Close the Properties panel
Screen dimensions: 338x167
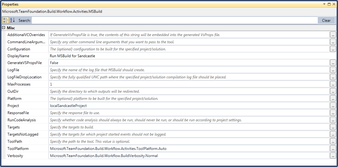point(334,4)
